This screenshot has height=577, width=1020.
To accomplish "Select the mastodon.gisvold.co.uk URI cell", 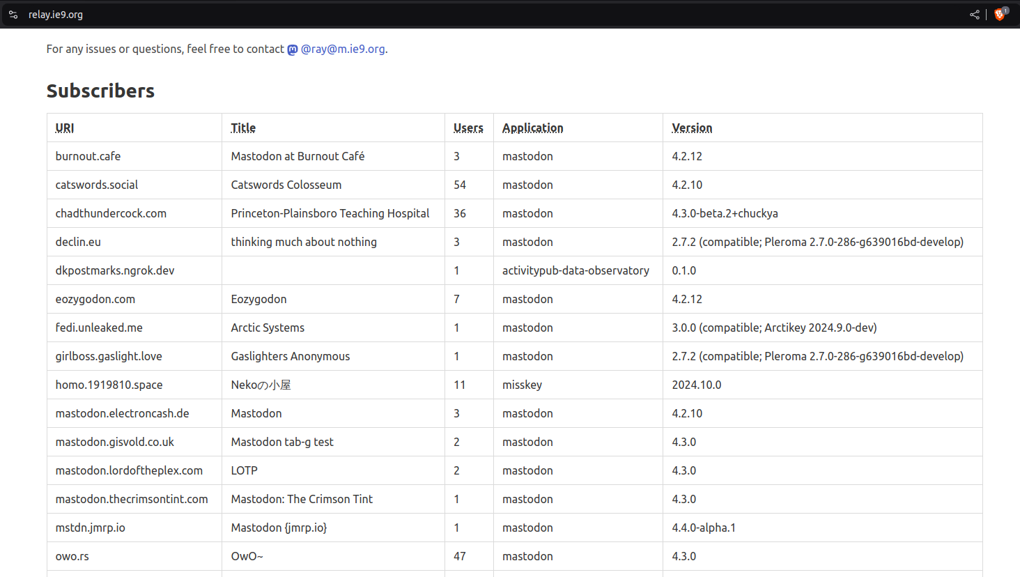I will pyautogui.click(x=134, y=442).
